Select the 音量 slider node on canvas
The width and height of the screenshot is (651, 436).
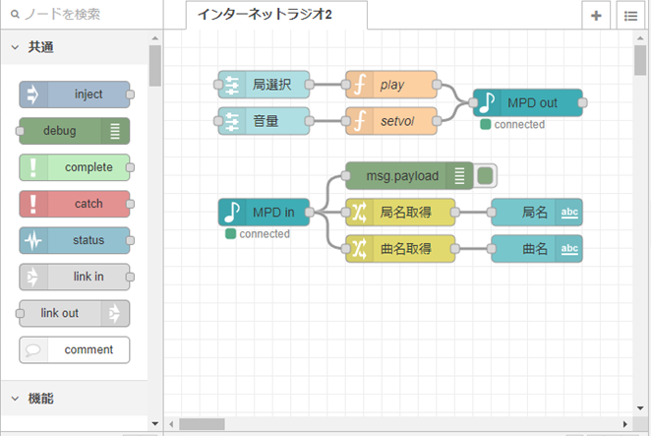point(264,121)
